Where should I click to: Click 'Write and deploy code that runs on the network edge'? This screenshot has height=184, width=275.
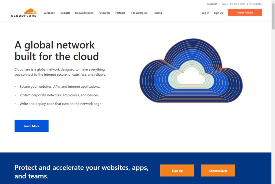tap(60, 104)
